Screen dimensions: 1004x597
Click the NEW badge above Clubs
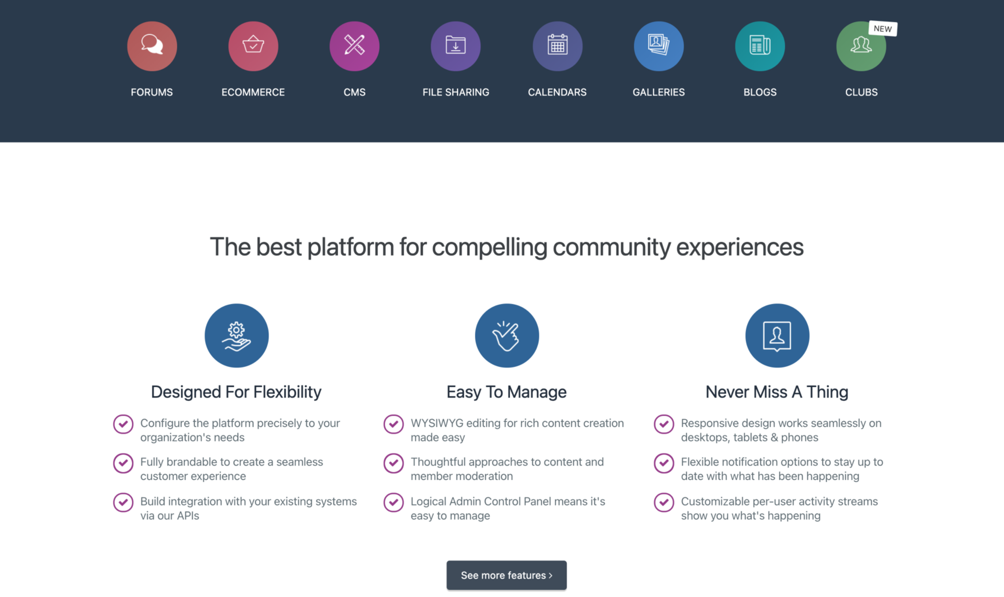882,28
